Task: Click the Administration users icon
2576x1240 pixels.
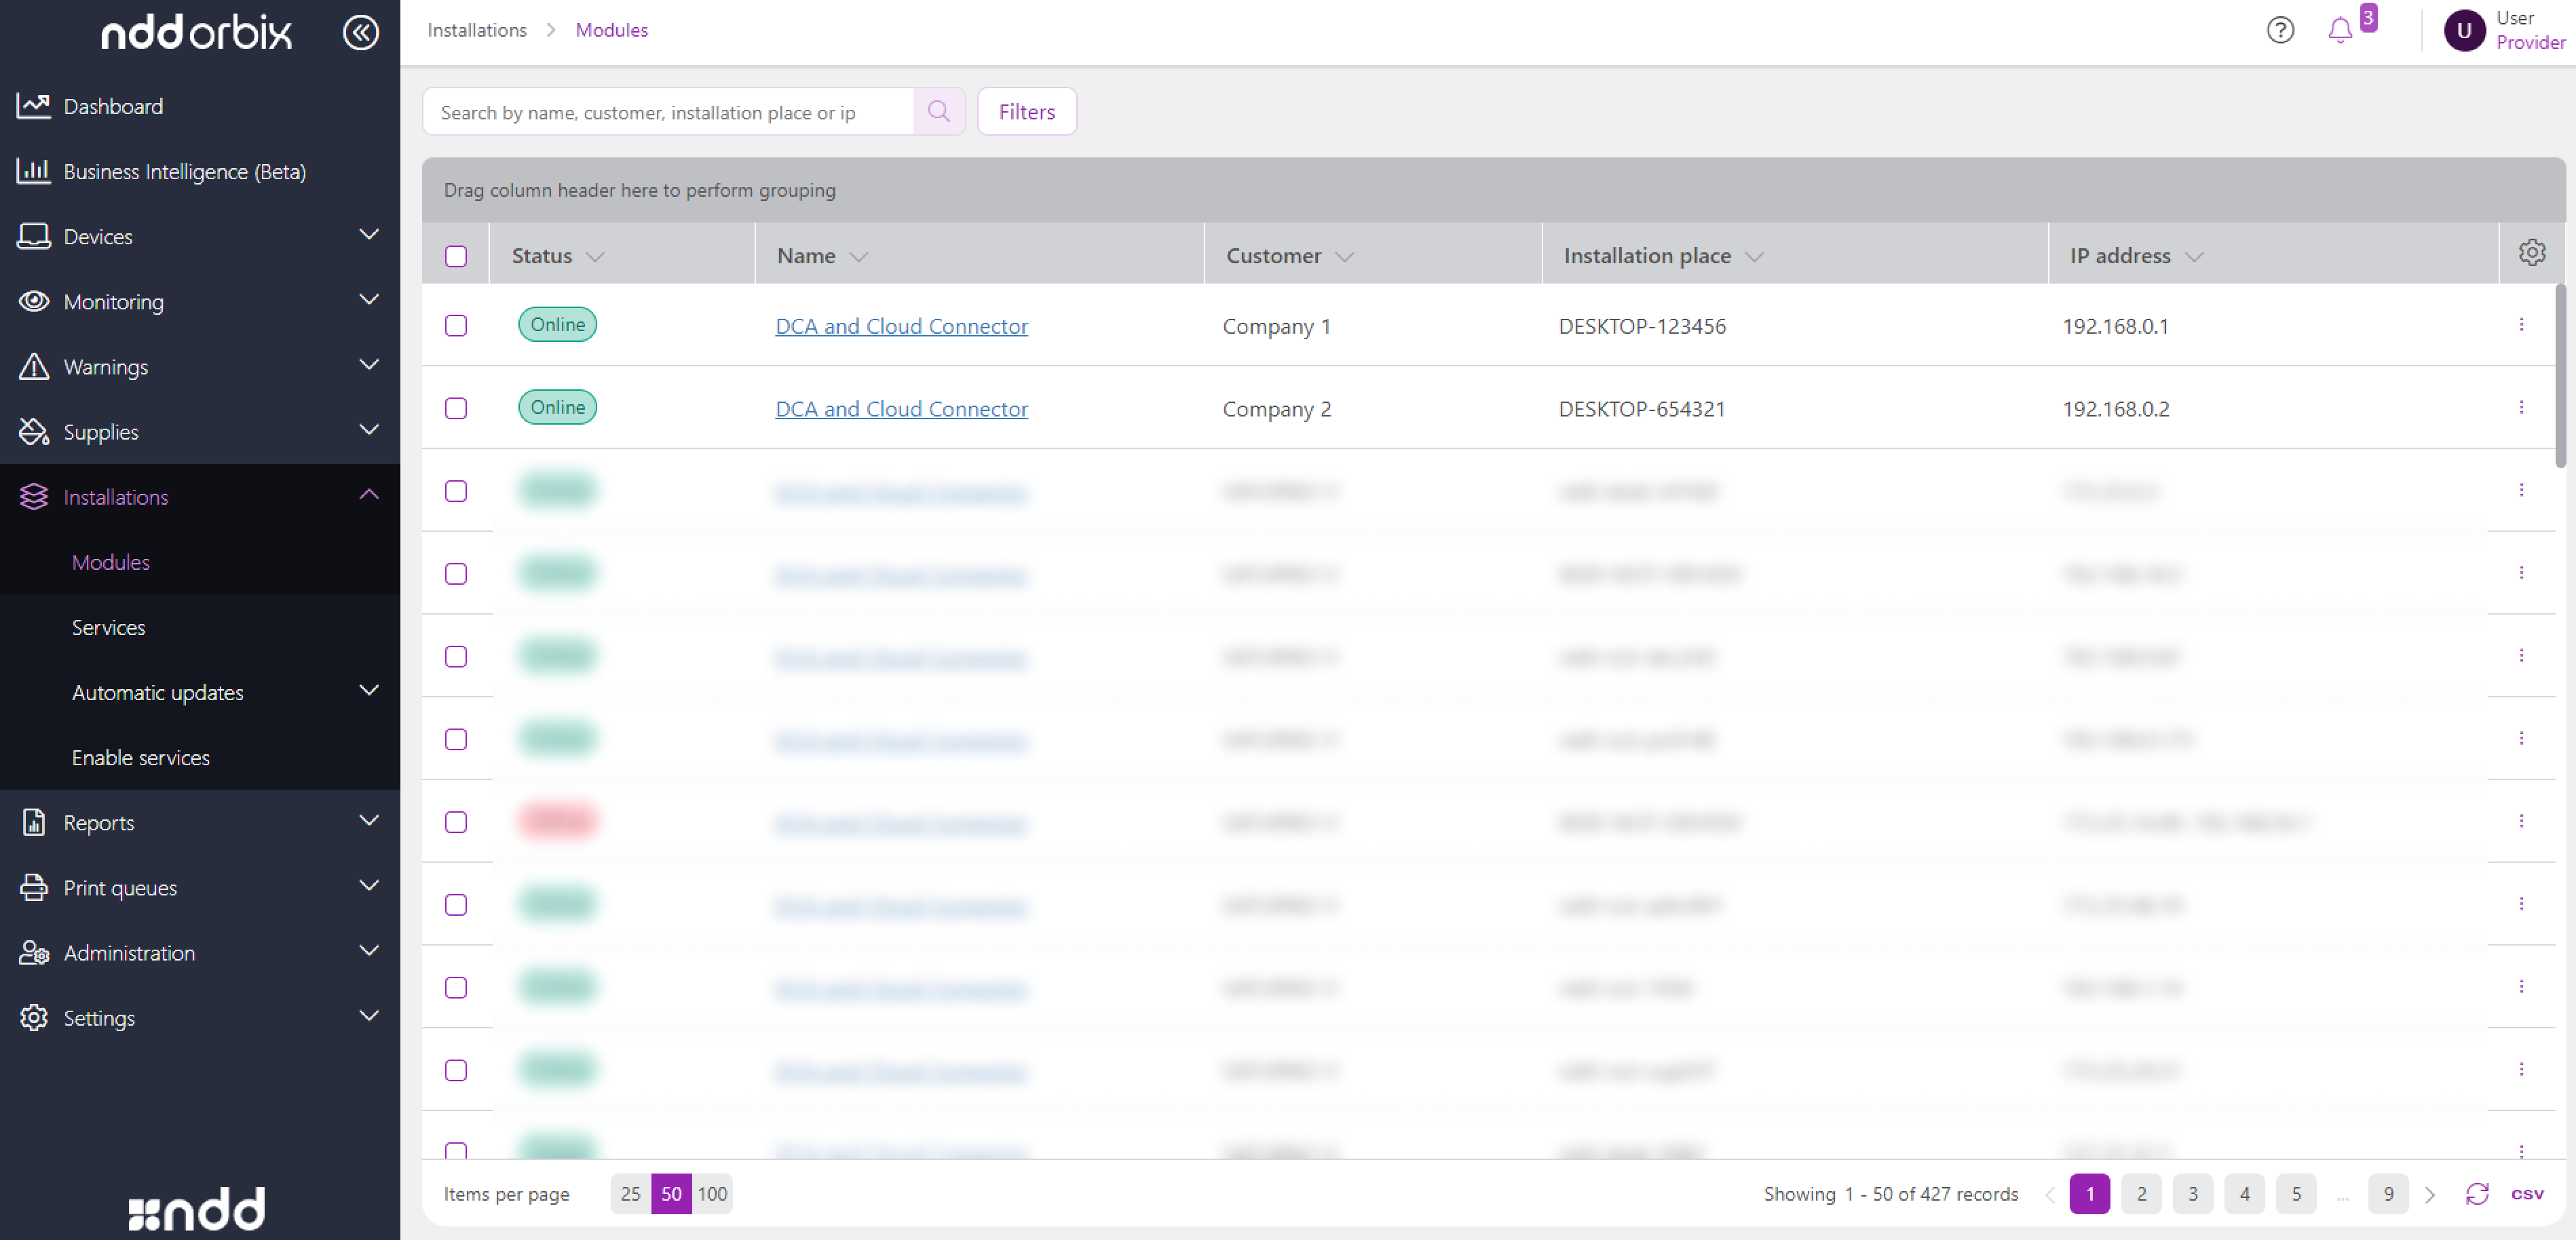Action: (x=34, y=952)
